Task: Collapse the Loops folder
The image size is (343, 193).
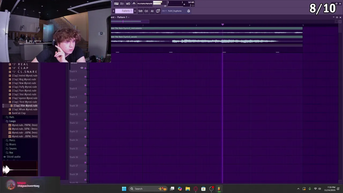Action: click(11, 121)
